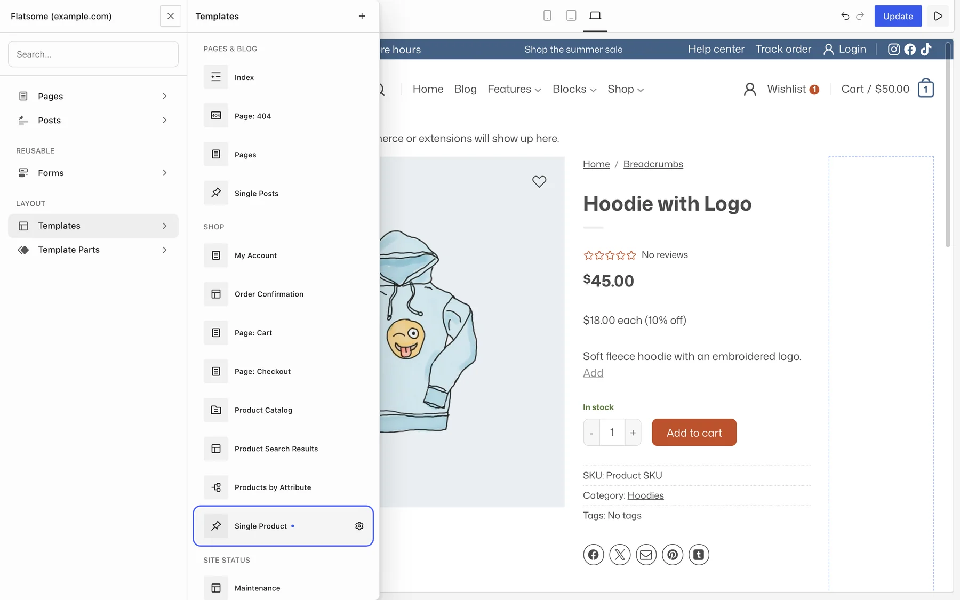The image size is (960, 600).
Task: Go to Home in site navigation
Action: click(428, 89)
